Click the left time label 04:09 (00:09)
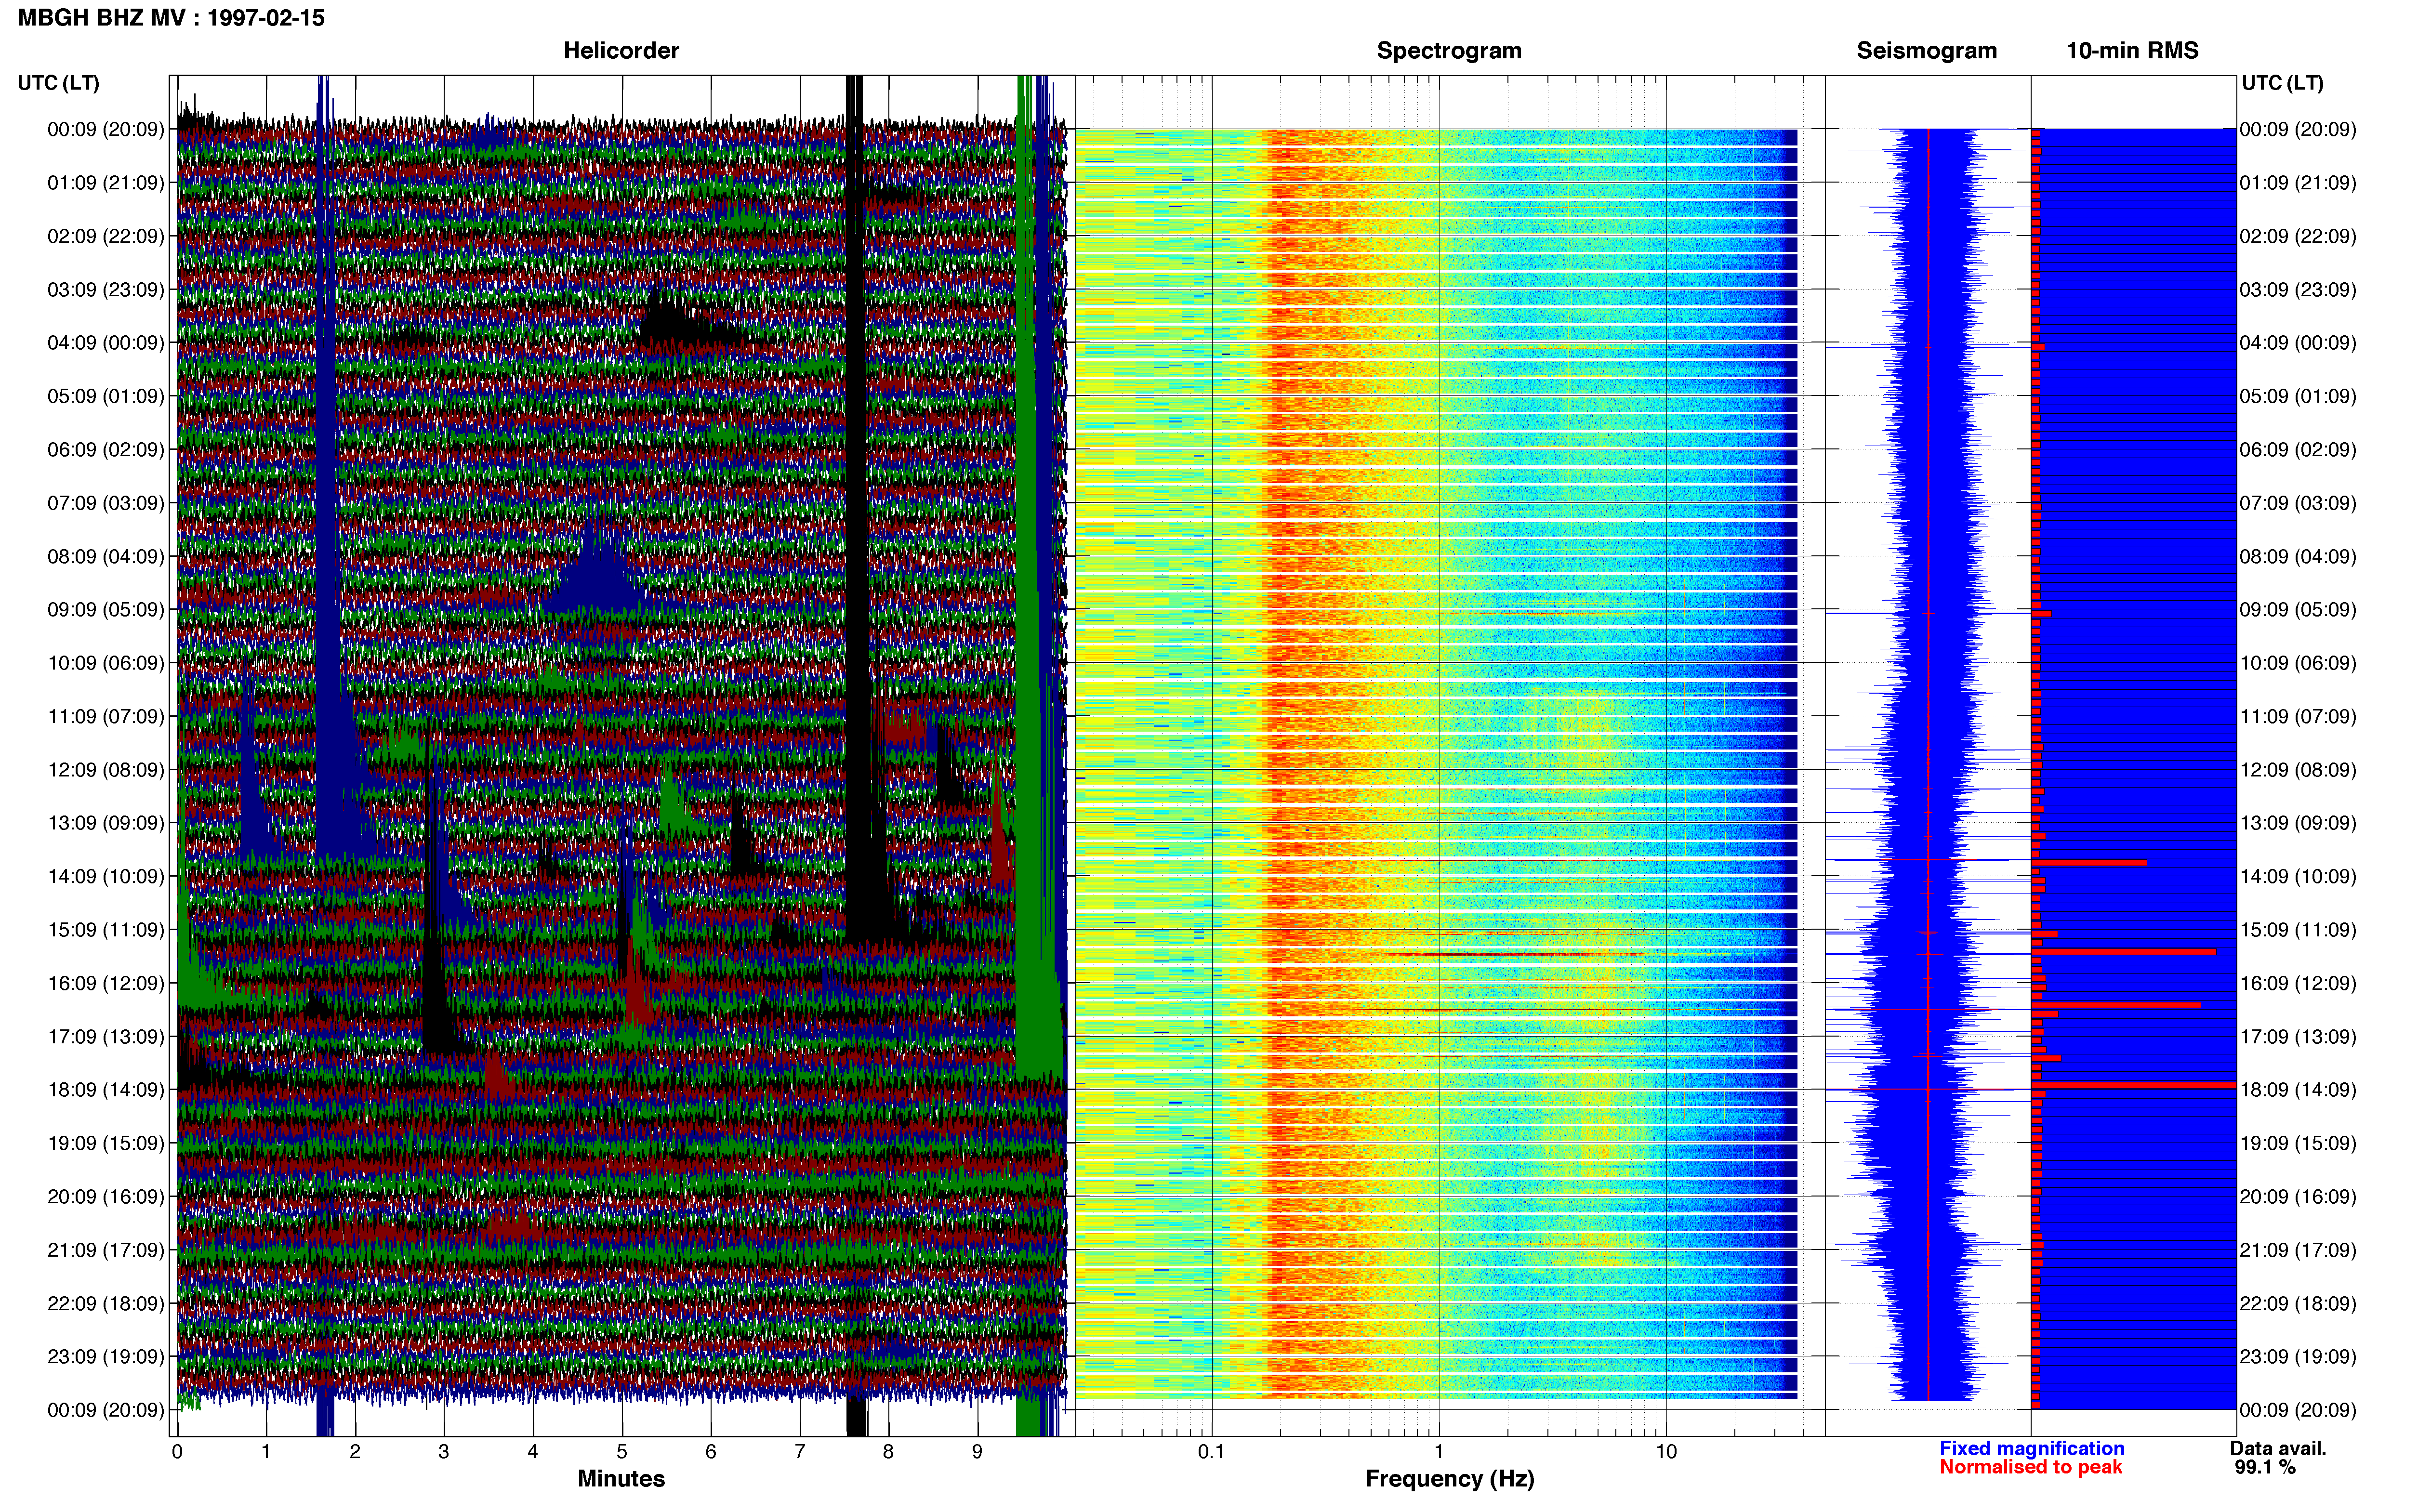Screen dimensions: 2418x1512 [105, 343]
